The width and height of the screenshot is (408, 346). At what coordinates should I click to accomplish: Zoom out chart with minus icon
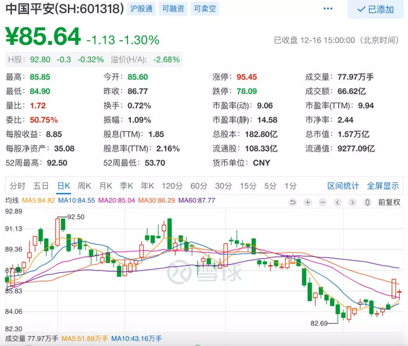pos(323,202)
